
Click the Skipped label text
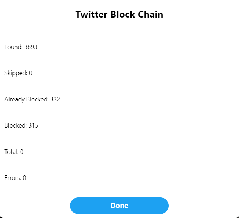pyautogui.click(x=16, y=73)
